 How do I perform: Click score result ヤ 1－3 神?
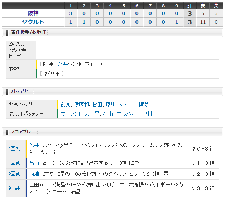[x=203, y=163]
